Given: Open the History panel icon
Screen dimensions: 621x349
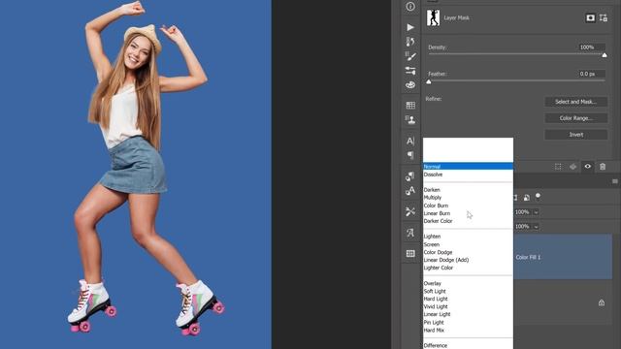Looking at the screenshot, I should 410,42.
